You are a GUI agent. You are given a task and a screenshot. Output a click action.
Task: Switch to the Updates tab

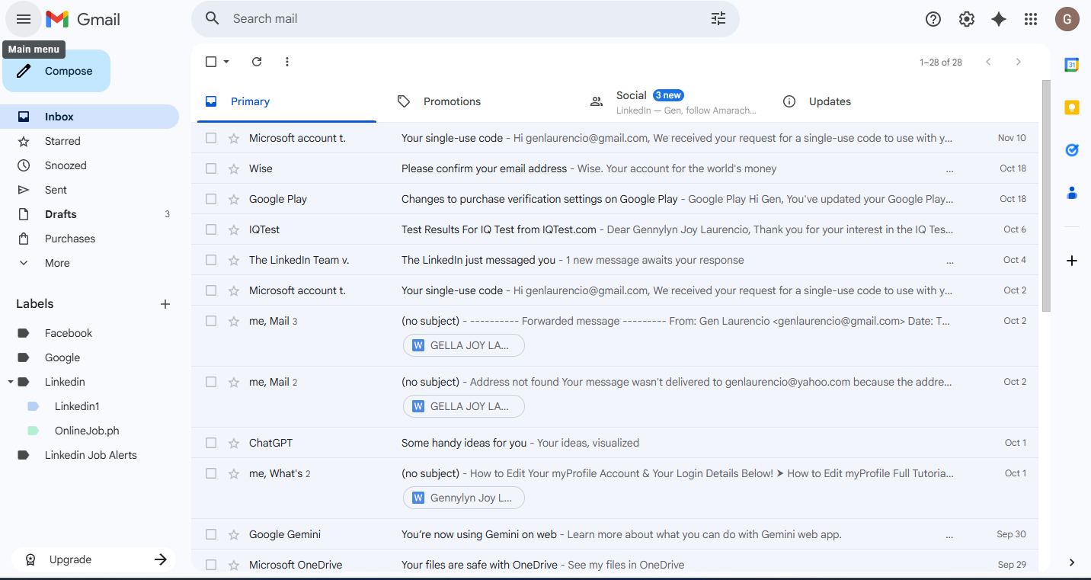[x=830, y=101]
